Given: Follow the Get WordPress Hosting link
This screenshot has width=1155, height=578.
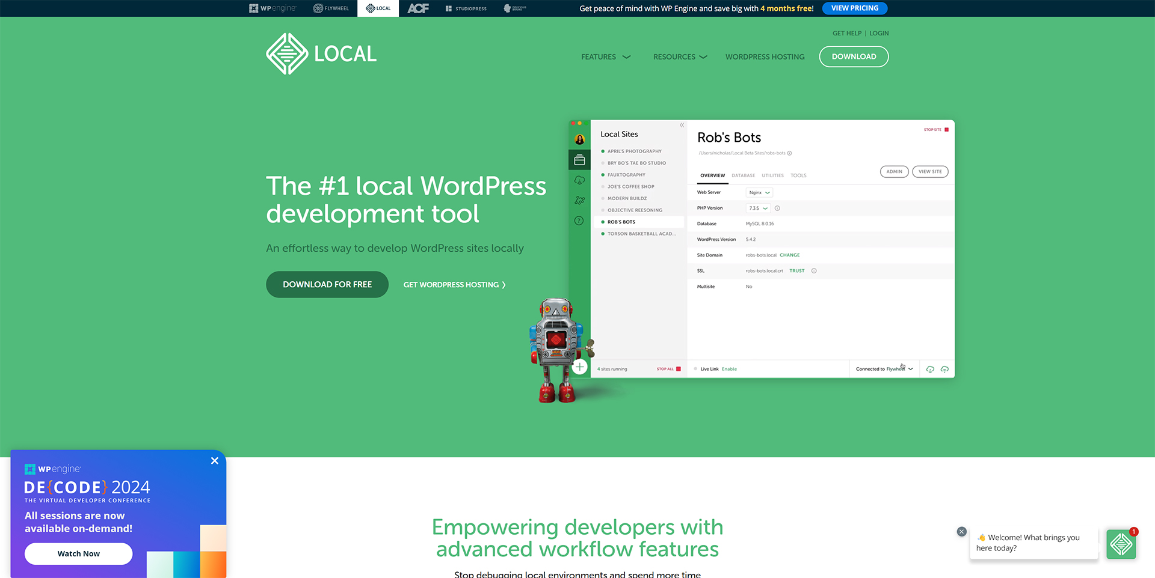Looking at the screenshot, I should coord(455,285).
